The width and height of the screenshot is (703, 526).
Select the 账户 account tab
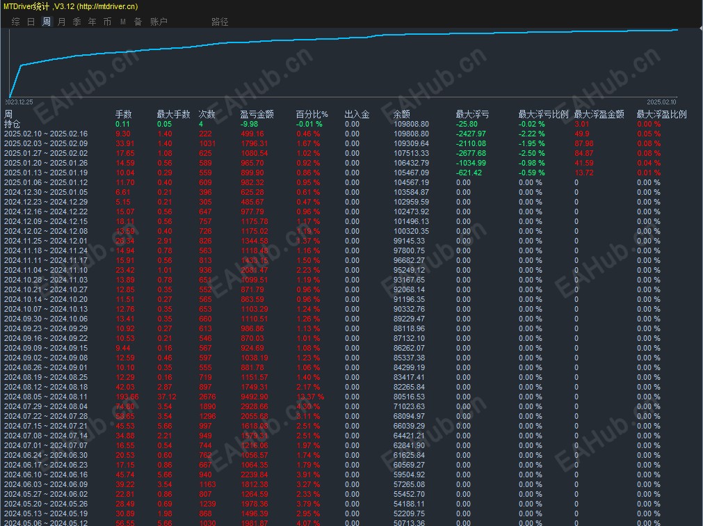coord(159,22)
